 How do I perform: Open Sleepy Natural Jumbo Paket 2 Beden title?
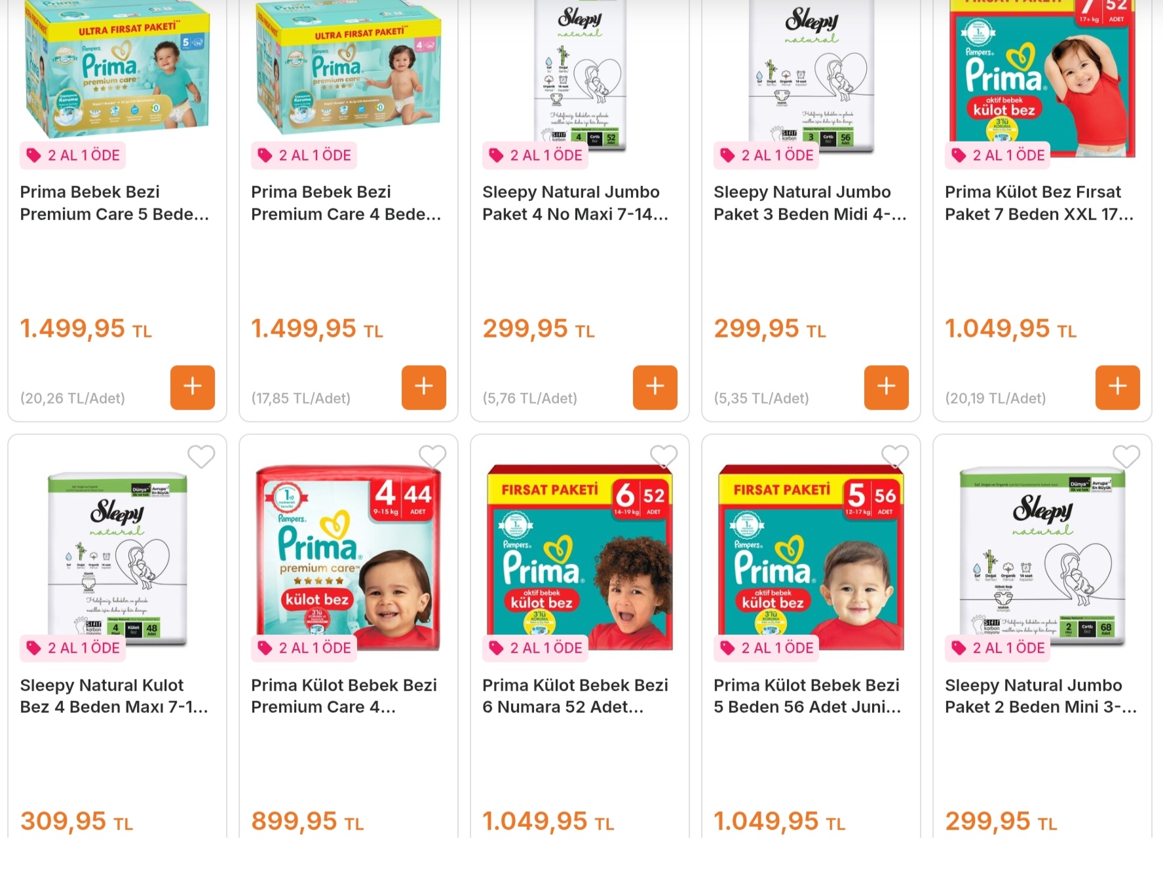pos(1040,696)
